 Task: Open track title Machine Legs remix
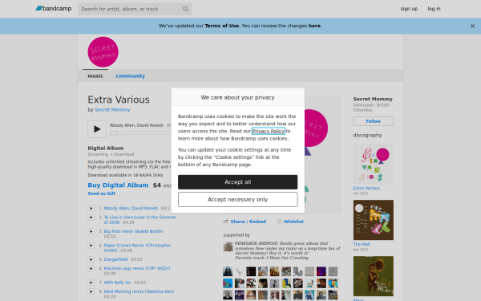[137, 268]
